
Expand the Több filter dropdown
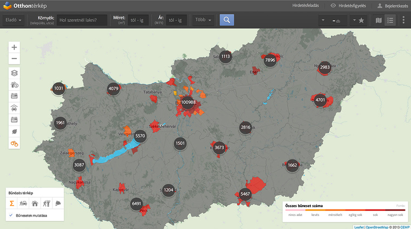(x=204, y=21)
